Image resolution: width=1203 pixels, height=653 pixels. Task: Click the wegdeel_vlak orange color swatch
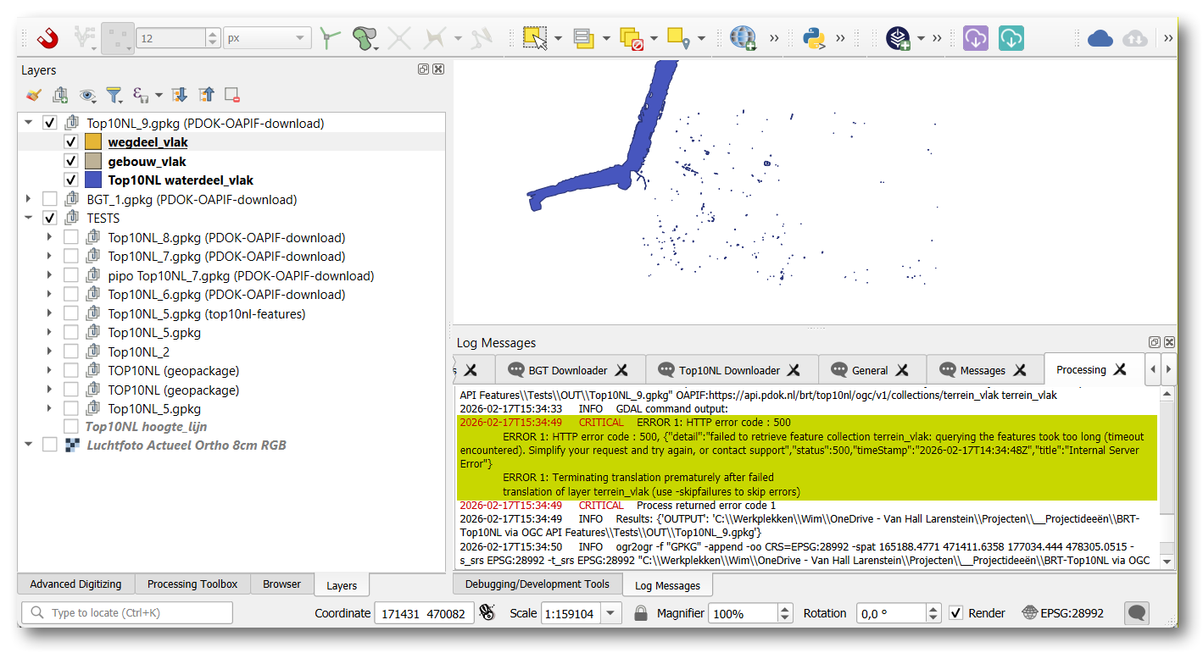tap(93, 142)
